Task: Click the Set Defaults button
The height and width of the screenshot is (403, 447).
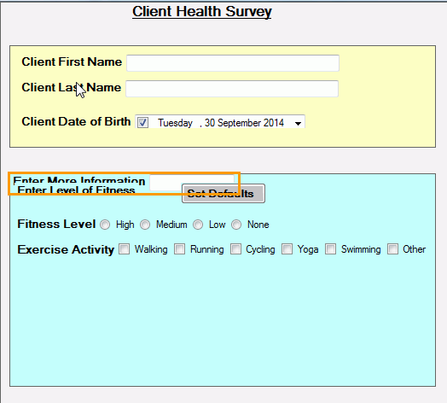Action: pyautogui.click(x=223, y=194)
